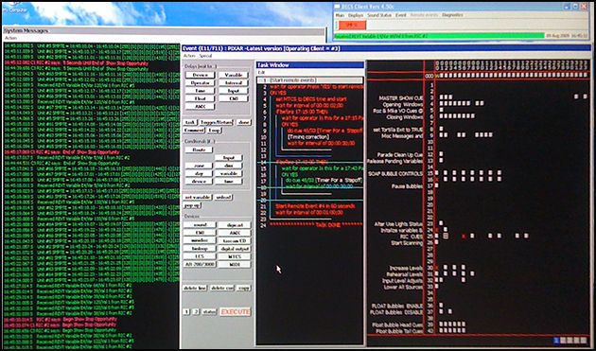Click the sound device button
This screenshot has height=351, width=596.
coord(200,225)
